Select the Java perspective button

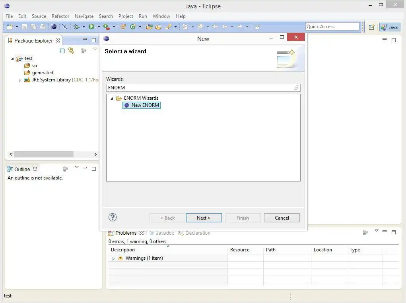pos(390,27)
